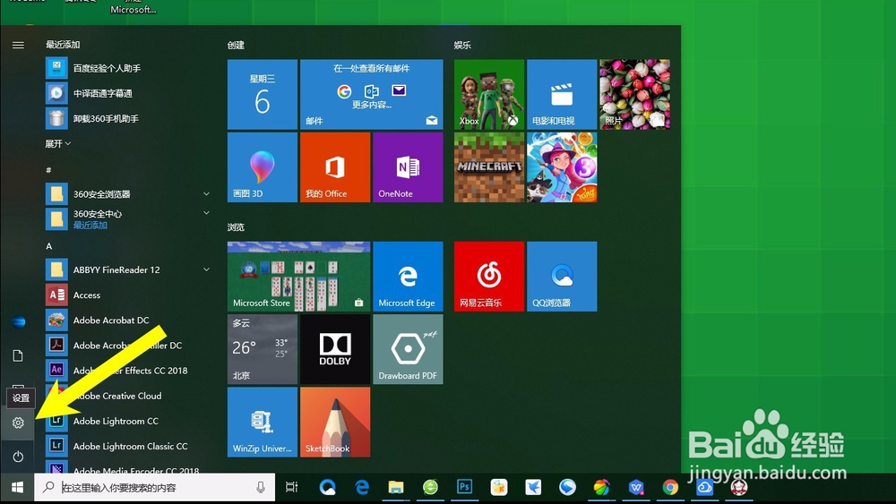Click the # letter group header

48,170
